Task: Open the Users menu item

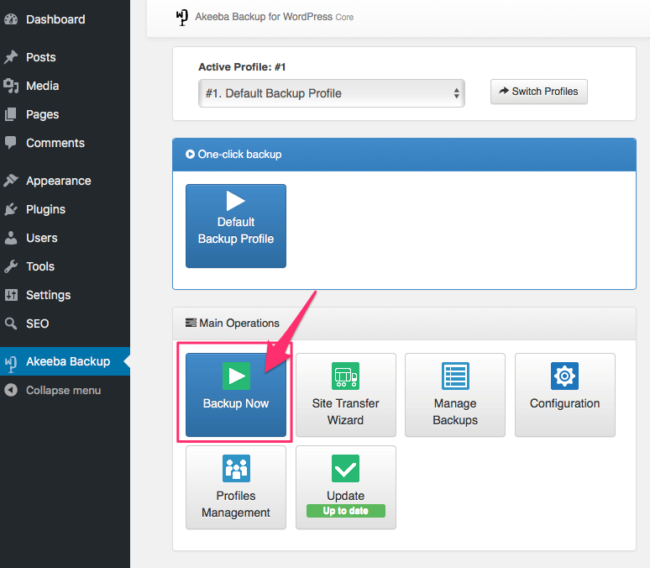Action: 41,238
